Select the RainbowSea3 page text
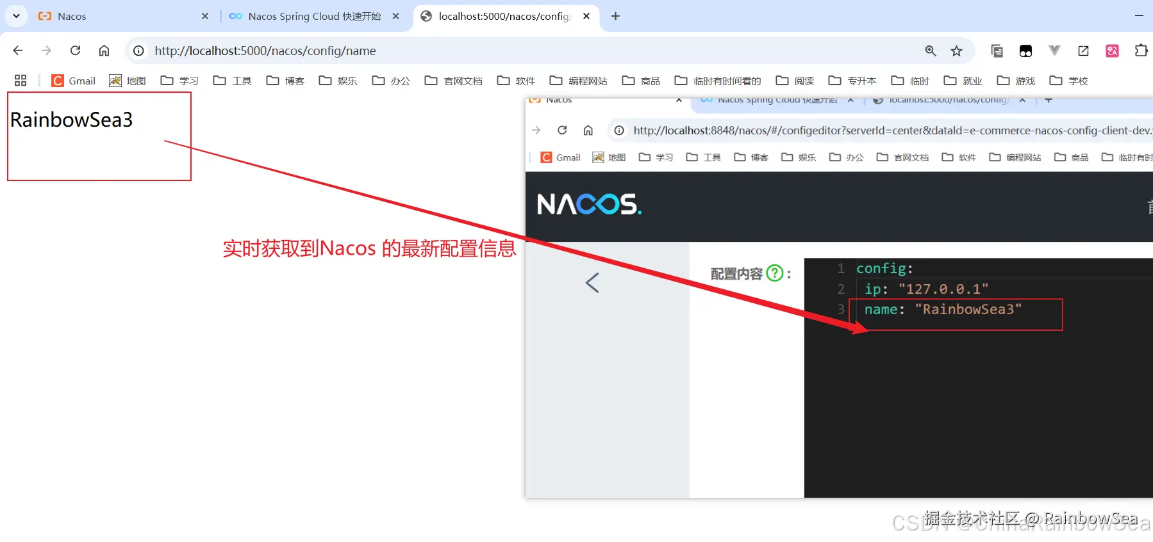Viewport: 1153px width, 542px height. click(x=71, y=120)
